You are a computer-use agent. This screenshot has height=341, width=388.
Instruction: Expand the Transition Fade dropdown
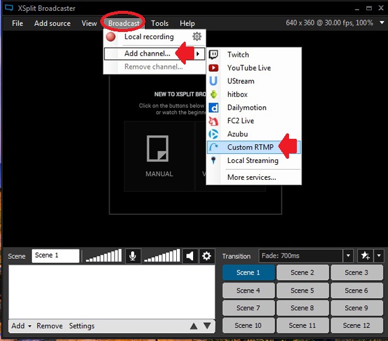[x=348, y=256]
